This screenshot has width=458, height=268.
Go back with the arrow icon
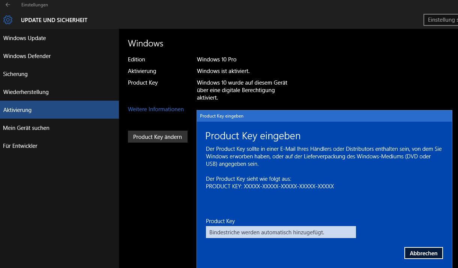pyautogui.click(x=8, y=5)
